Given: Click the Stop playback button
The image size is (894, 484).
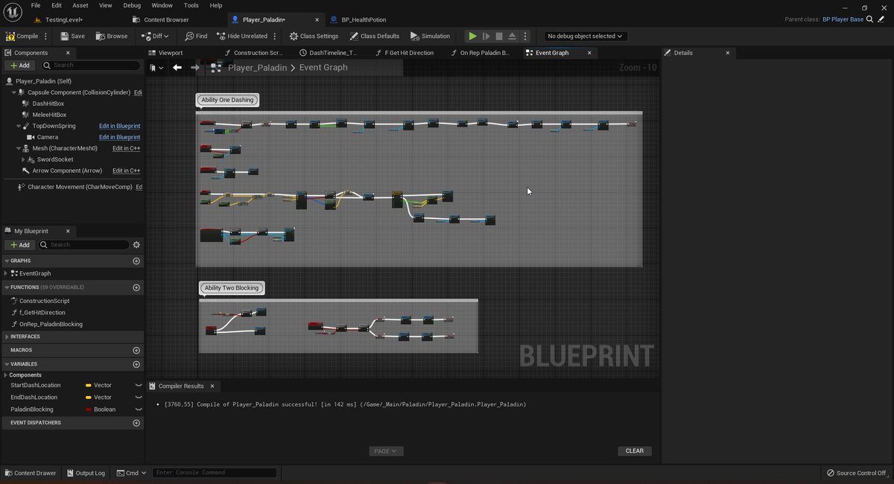Looking at the screenshot, I should (x=499, y=36).
